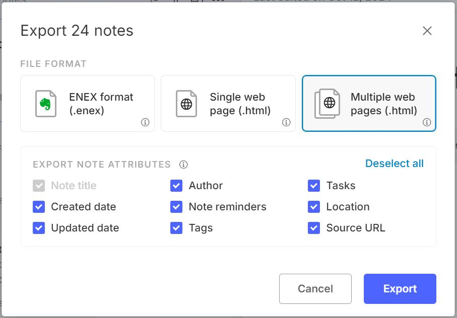Click the Evernote elephant ENEX file icon
Screen dimensions: 457x318
tap(46, 104)
